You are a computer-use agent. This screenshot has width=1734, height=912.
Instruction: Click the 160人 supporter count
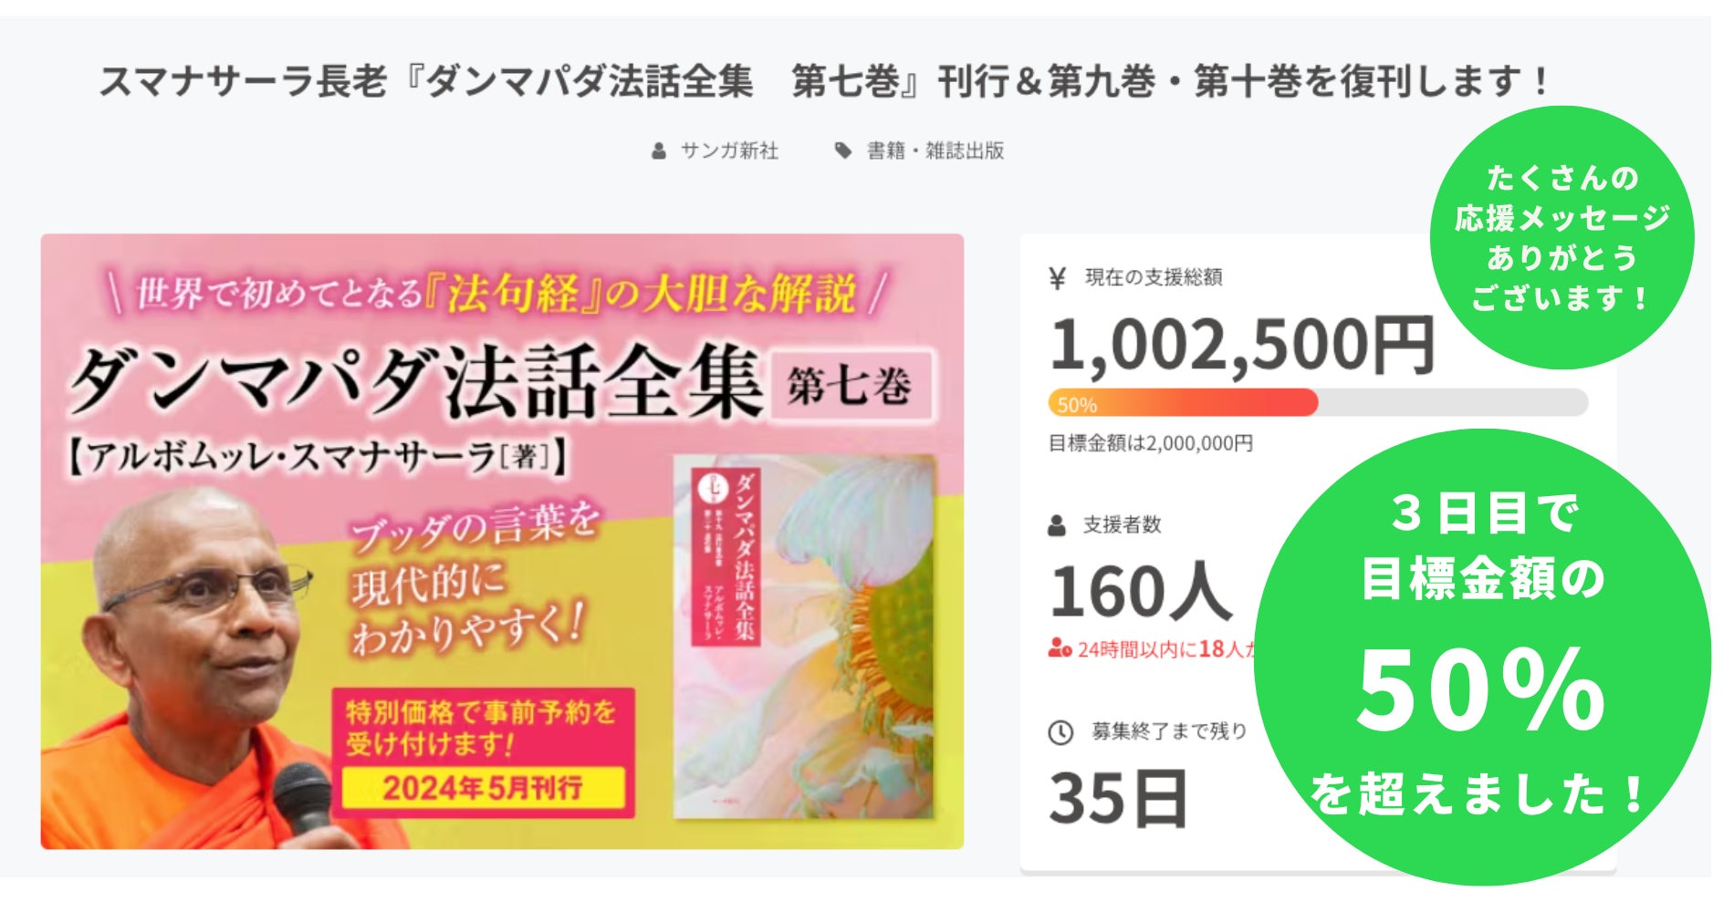(x=1141, y=593)
